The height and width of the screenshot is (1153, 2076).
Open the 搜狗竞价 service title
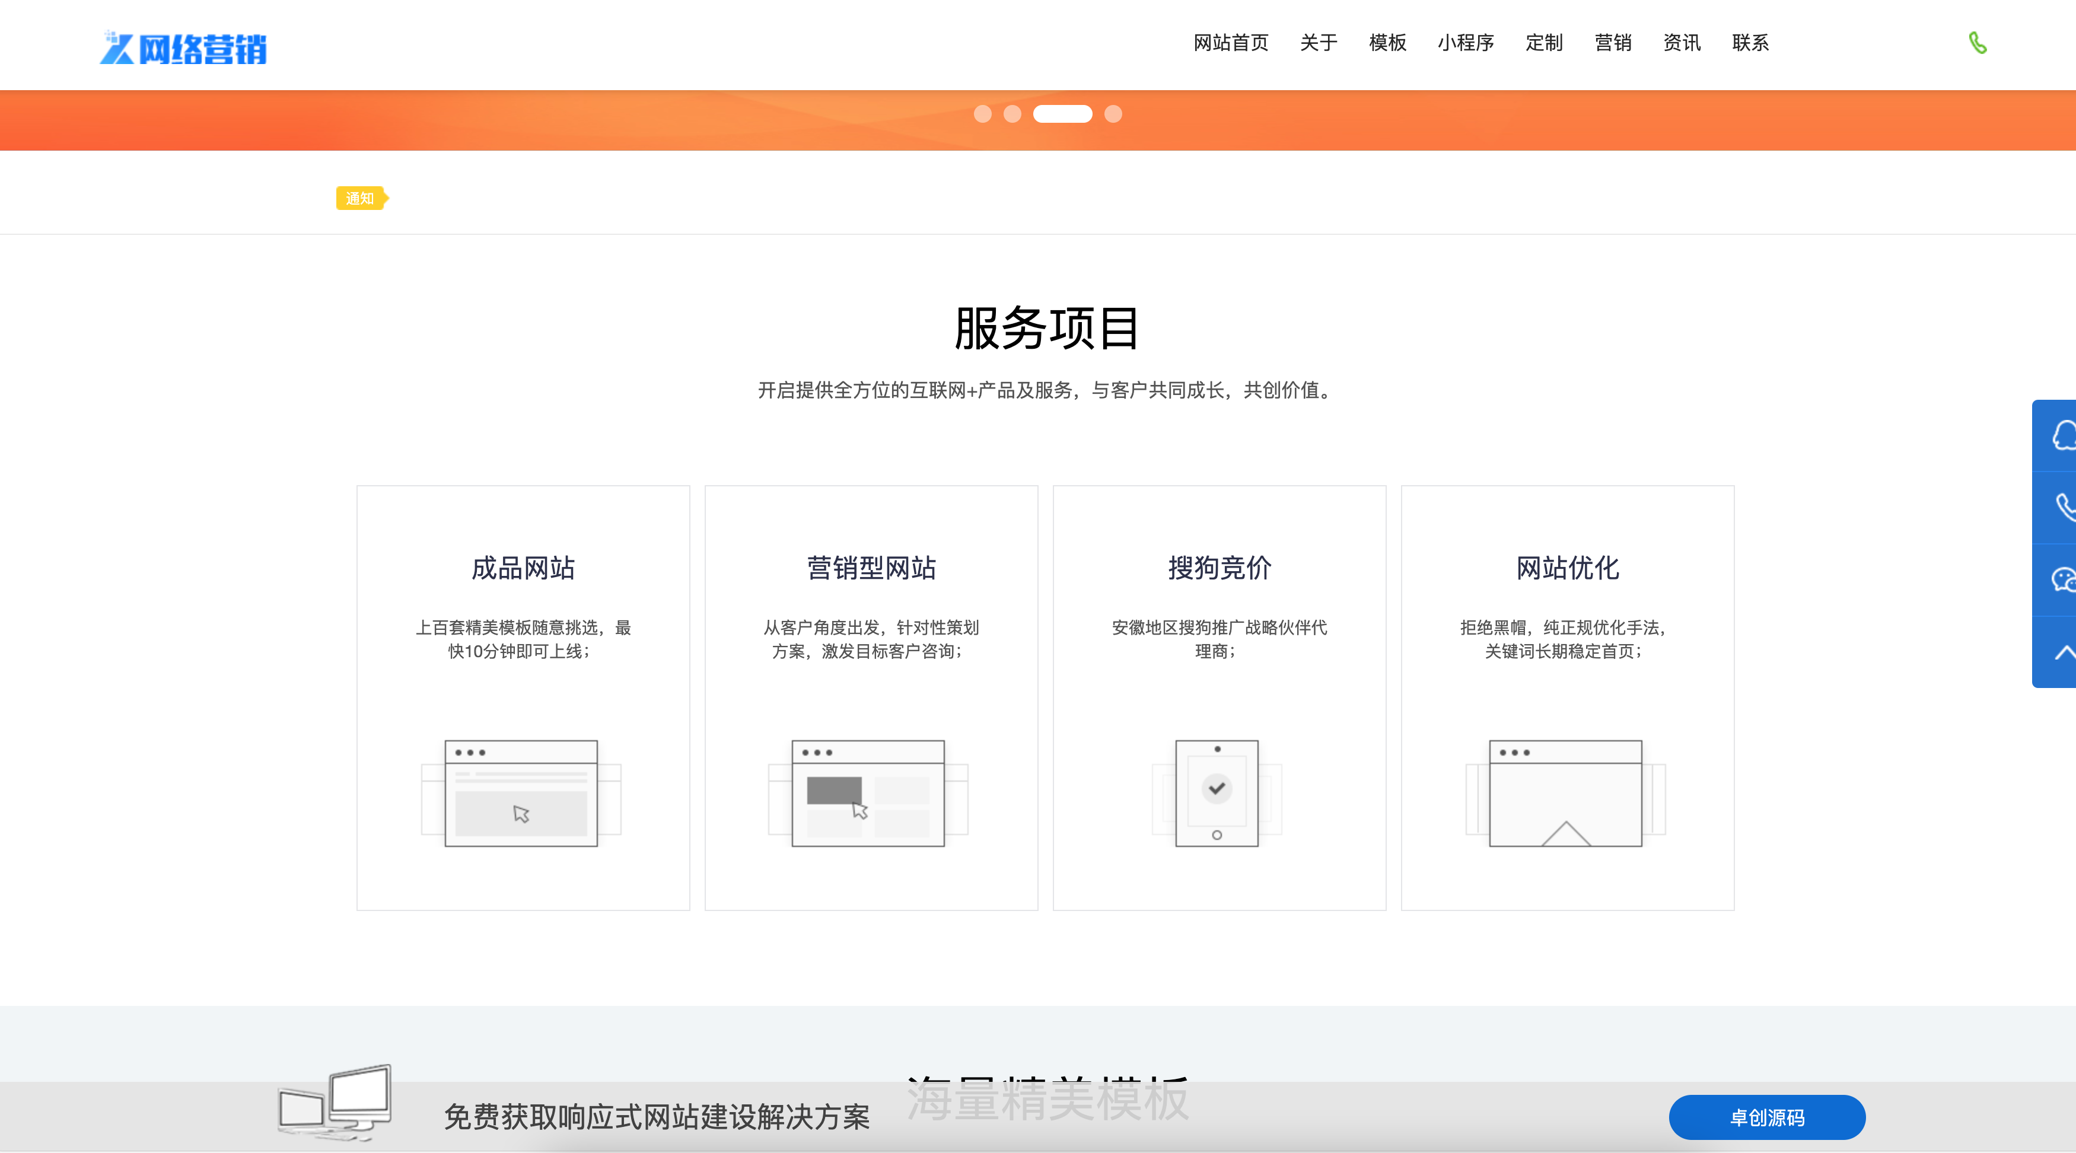(x=1220, y=568)
